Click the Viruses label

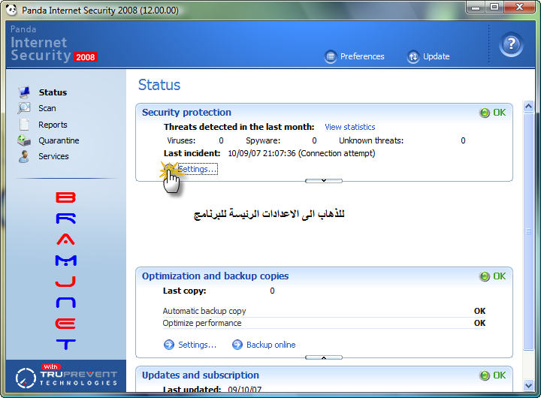point(181,140)
